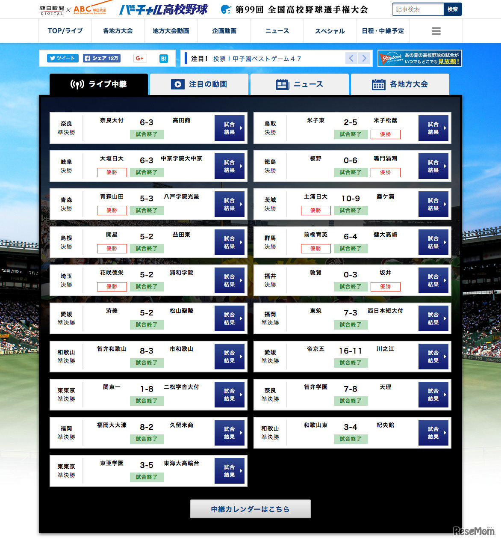The height and width of the screenshot is (541, 501).
Task: Click the page title 第99回 全国高校野球選手権大会
Action: [x=301, y=9]
